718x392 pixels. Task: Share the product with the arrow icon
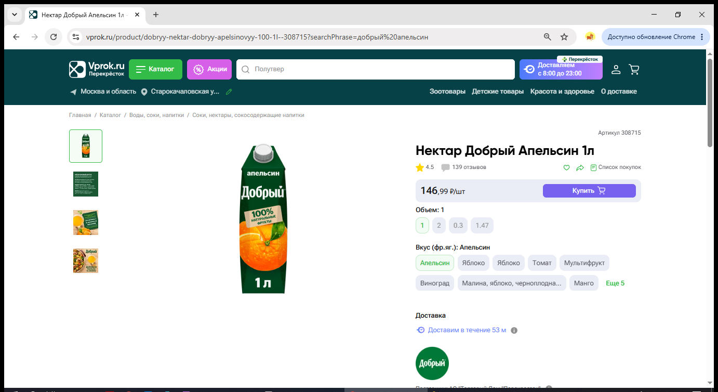tap(580, 167)
